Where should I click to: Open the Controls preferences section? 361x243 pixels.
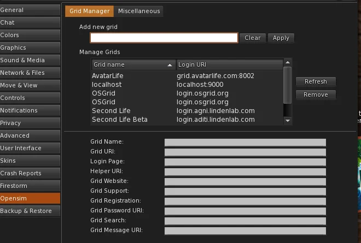point(30,98)
